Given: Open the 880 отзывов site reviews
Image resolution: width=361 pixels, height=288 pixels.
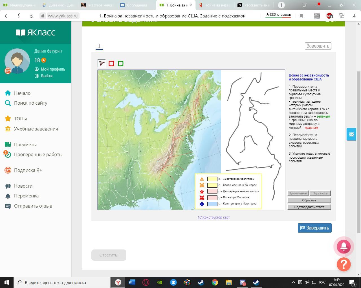Looking at the screenshot, I should click(278, 15).
